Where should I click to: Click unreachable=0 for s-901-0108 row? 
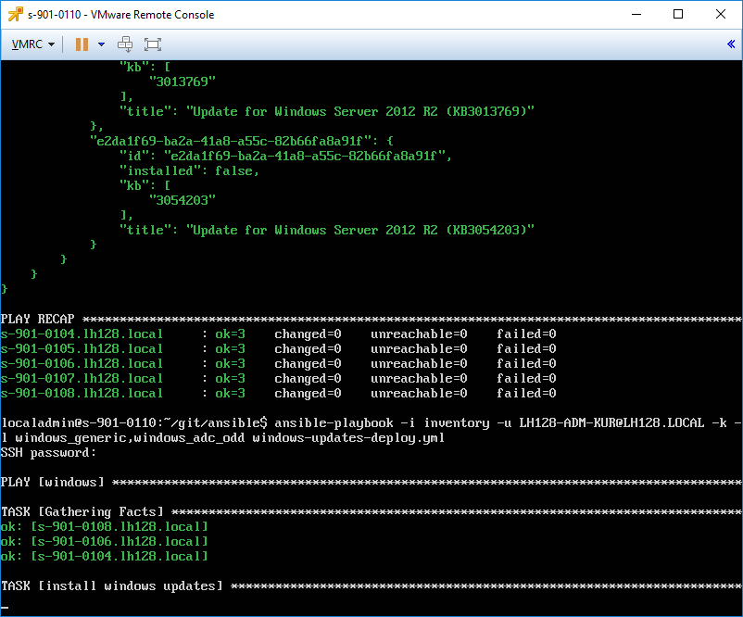point(419,394)
